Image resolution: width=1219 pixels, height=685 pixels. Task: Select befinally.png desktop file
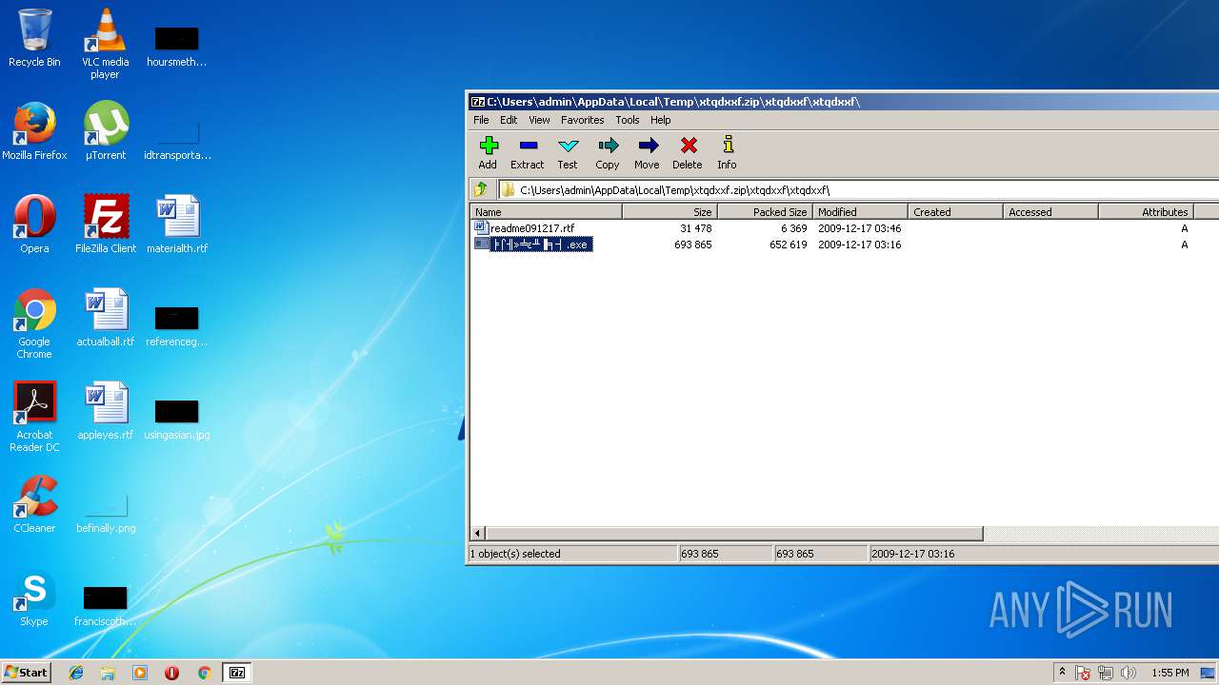click(x=106, y=512)
